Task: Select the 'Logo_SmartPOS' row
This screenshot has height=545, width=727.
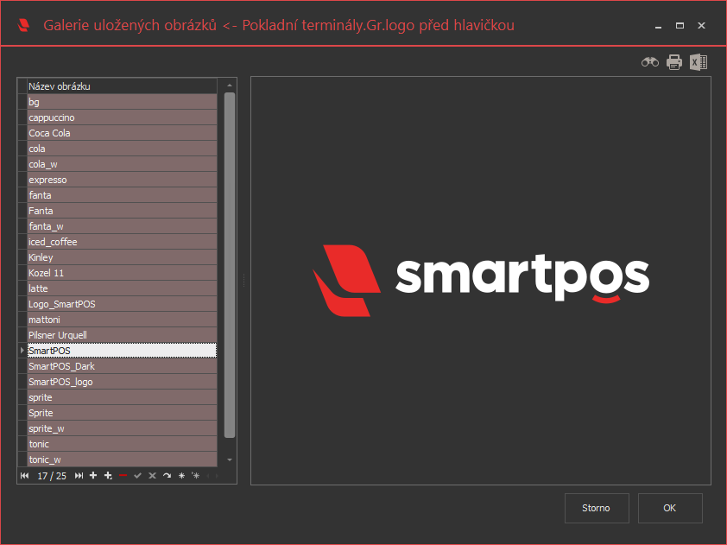Action: (122, 304)
